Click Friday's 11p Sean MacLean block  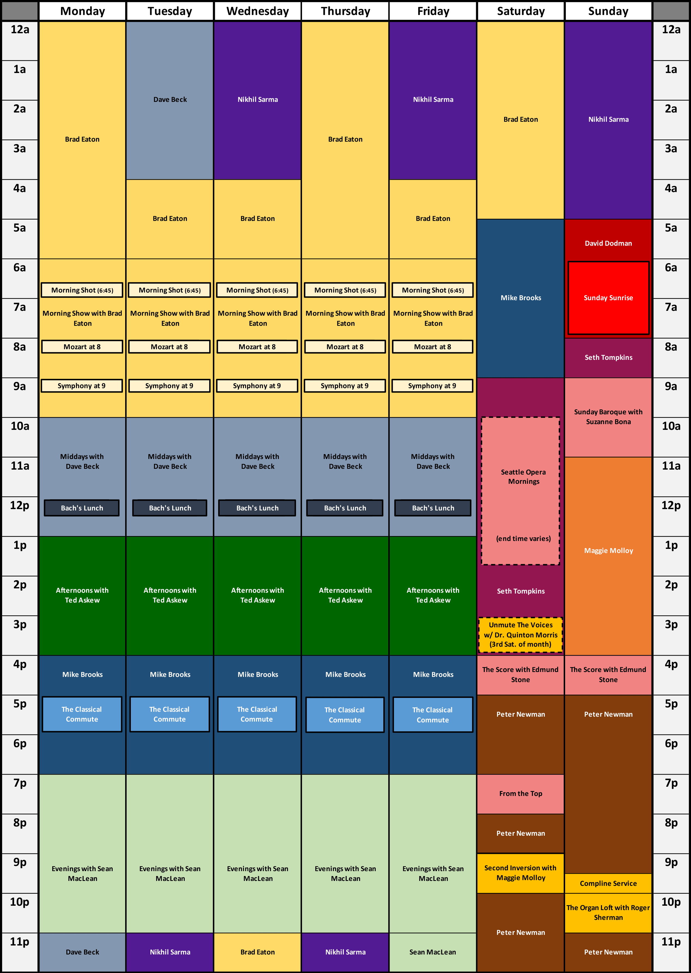pos(433,952)
